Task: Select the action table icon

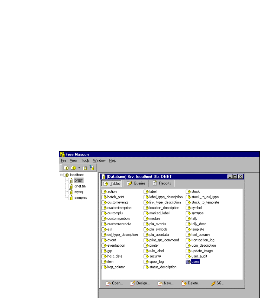Action: [104, 191]
